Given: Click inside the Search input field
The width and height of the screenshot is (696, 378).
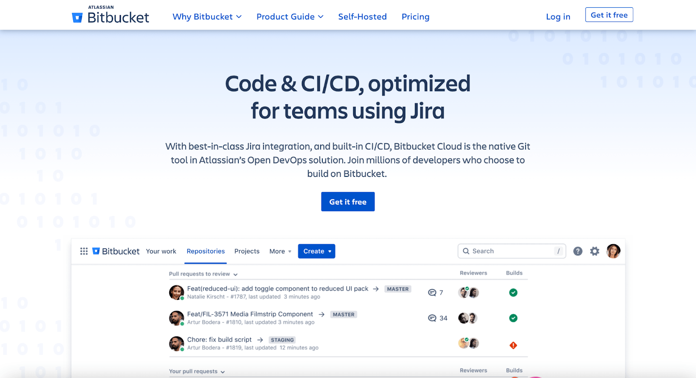Looking at the screenshot, I should [x=512, y=251].
